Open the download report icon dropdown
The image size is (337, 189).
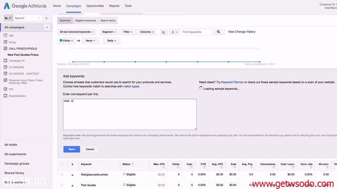tap(174, 32)
